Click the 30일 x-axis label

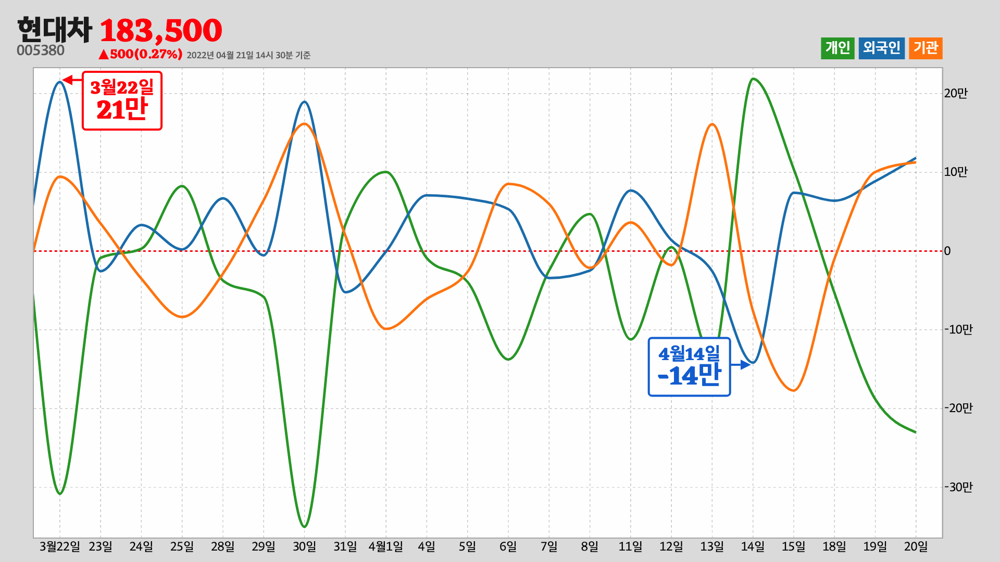[x=304, y=546]
